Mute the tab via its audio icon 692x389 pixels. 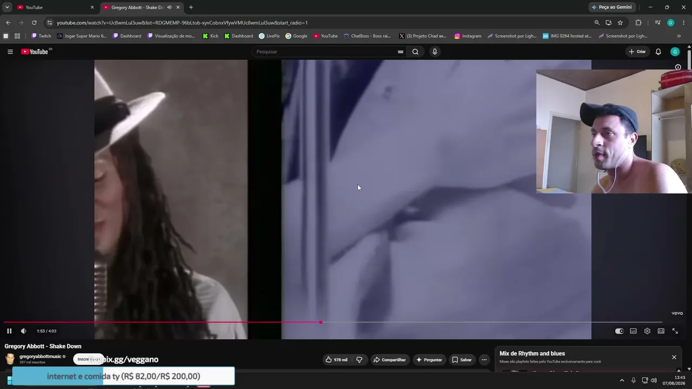[x=169, y=8]
